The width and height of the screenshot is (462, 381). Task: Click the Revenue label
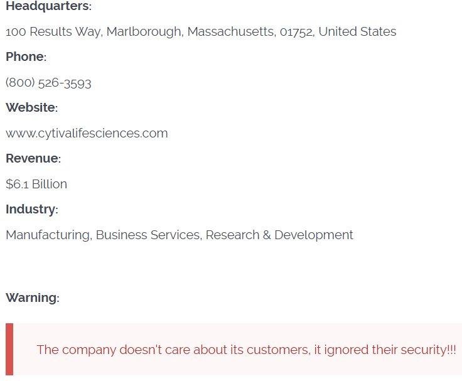[33, 159]
